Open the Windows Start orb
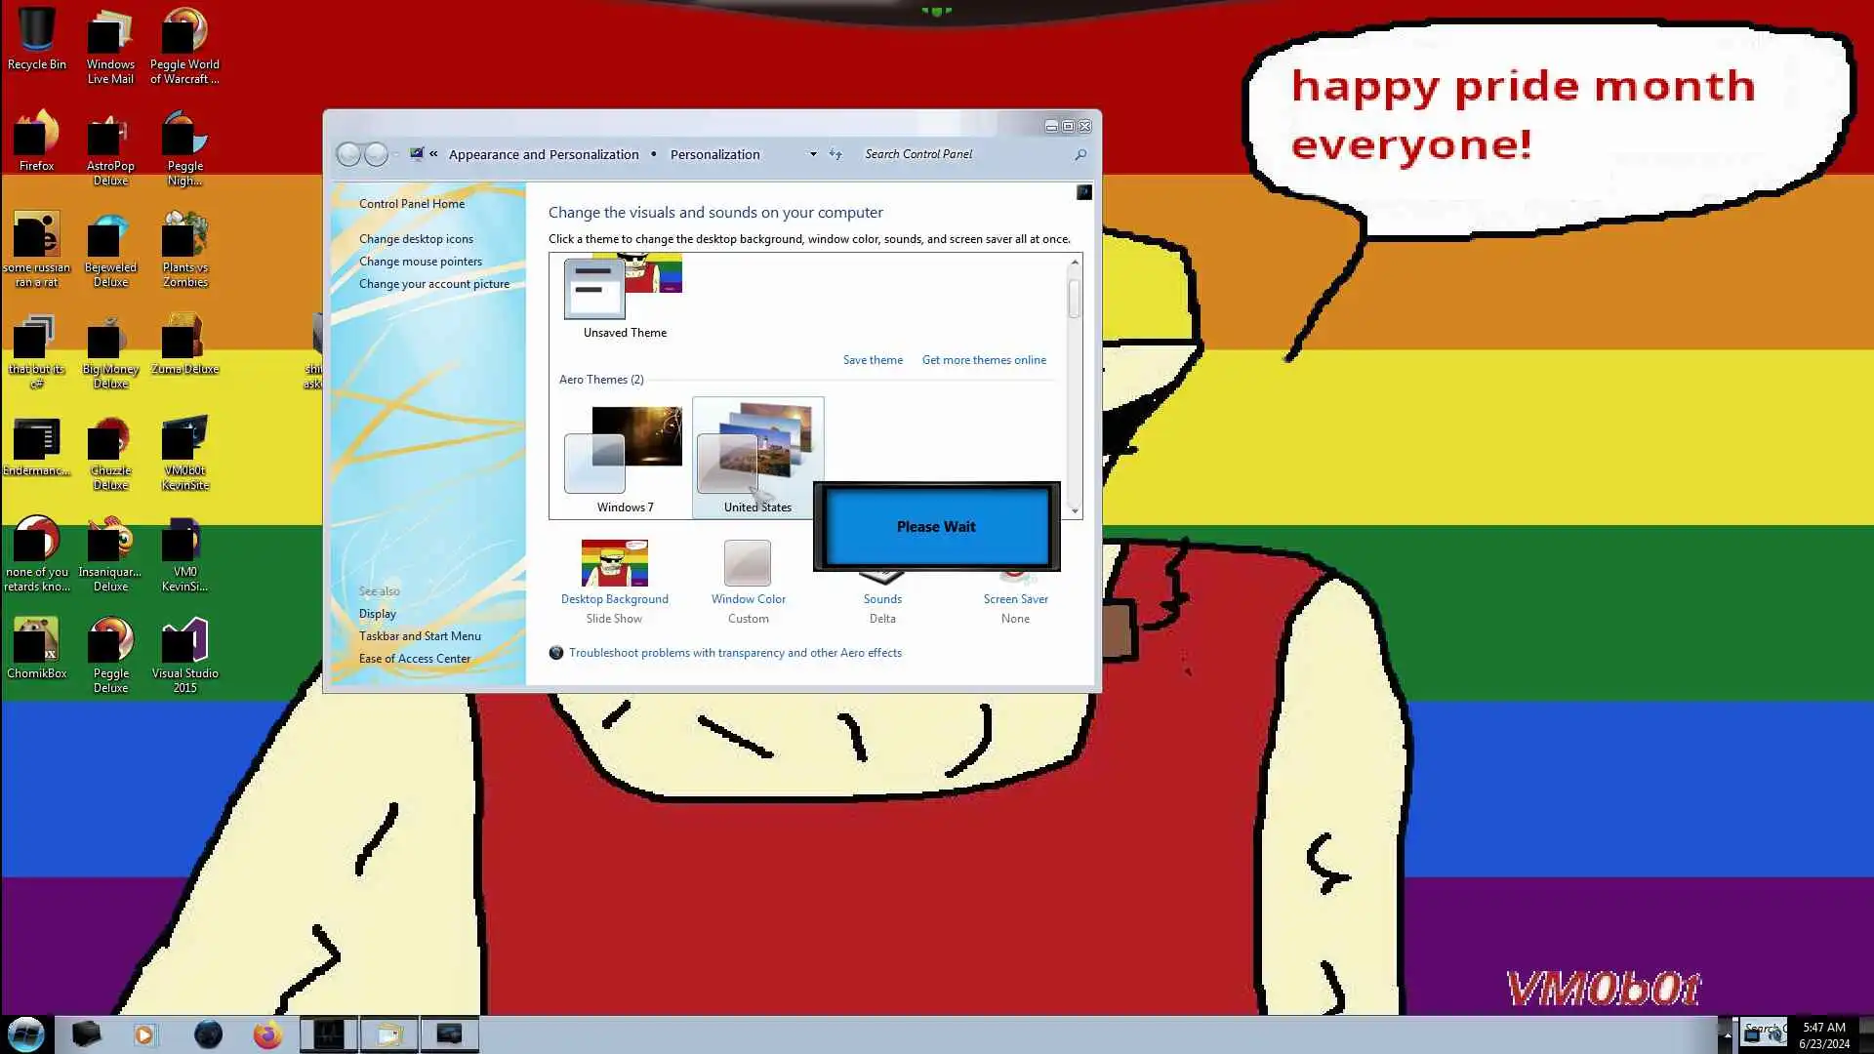 [26, 1034]
